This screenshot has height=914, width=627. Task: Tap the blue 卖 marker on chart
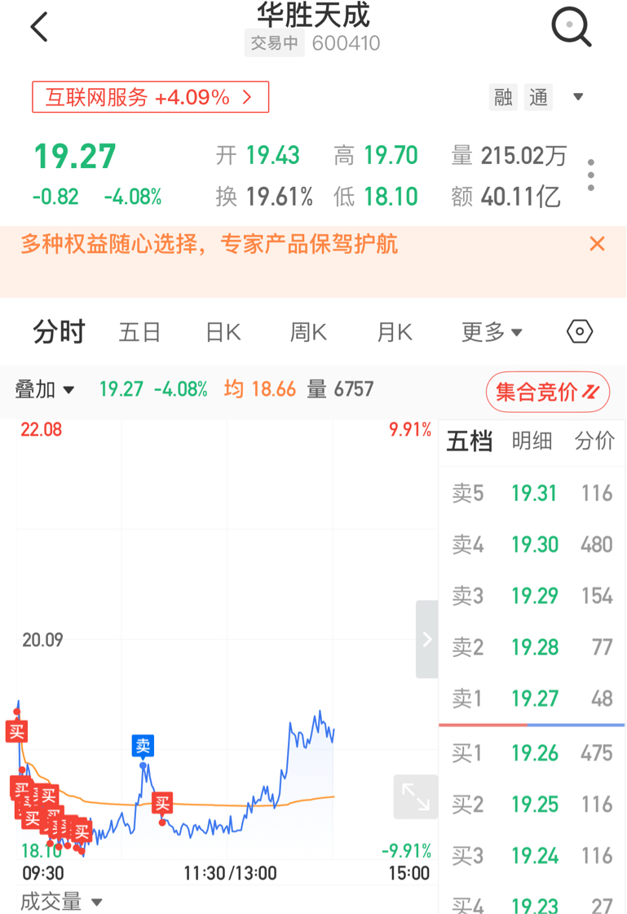pyautogui.click(x=143, y=746)
